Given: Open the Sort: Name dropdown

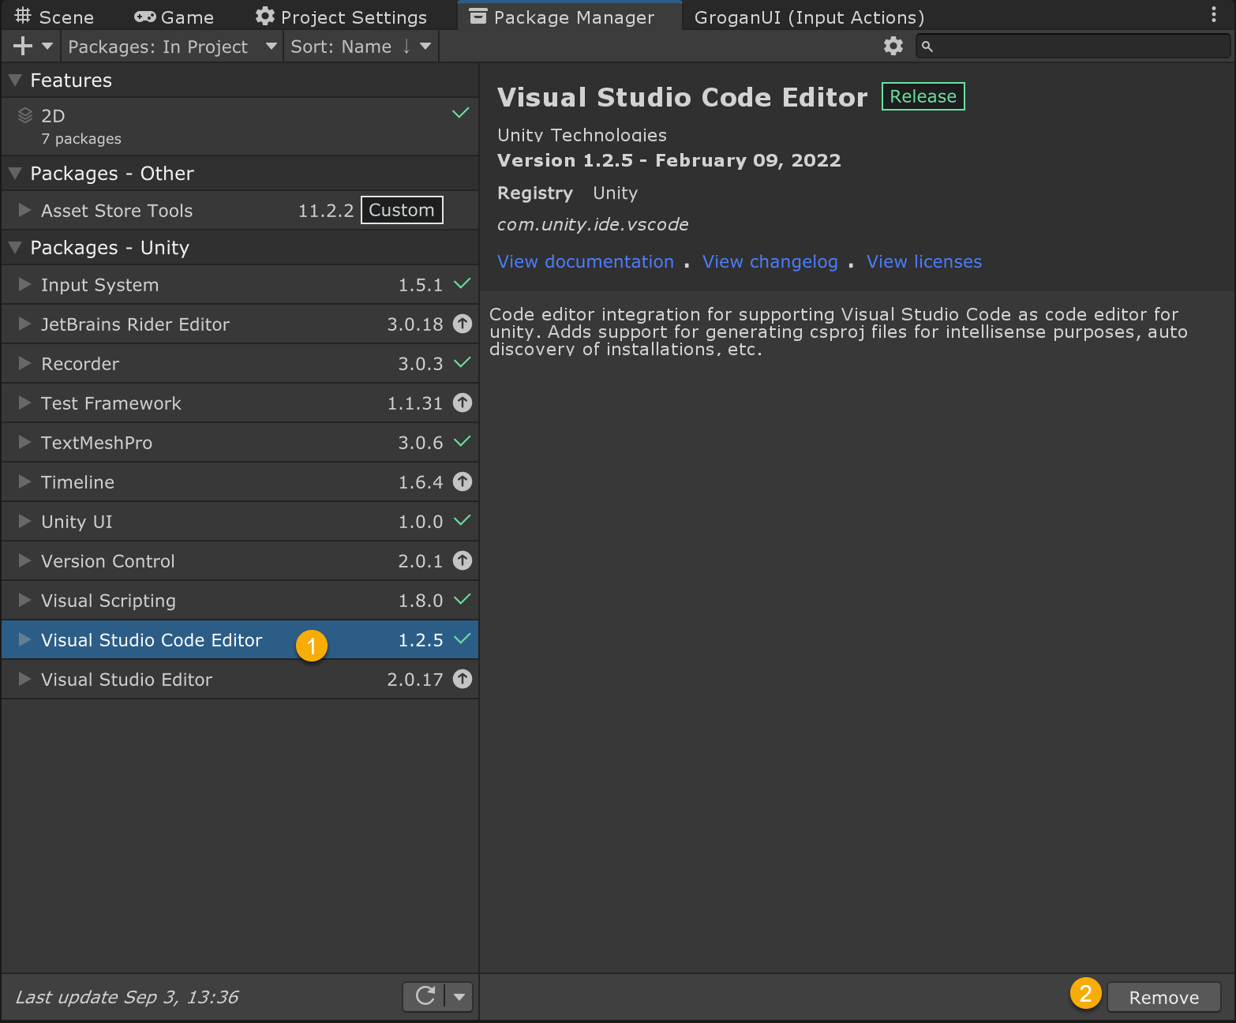Looking at the screenshot, I should (x=361, y=47).
